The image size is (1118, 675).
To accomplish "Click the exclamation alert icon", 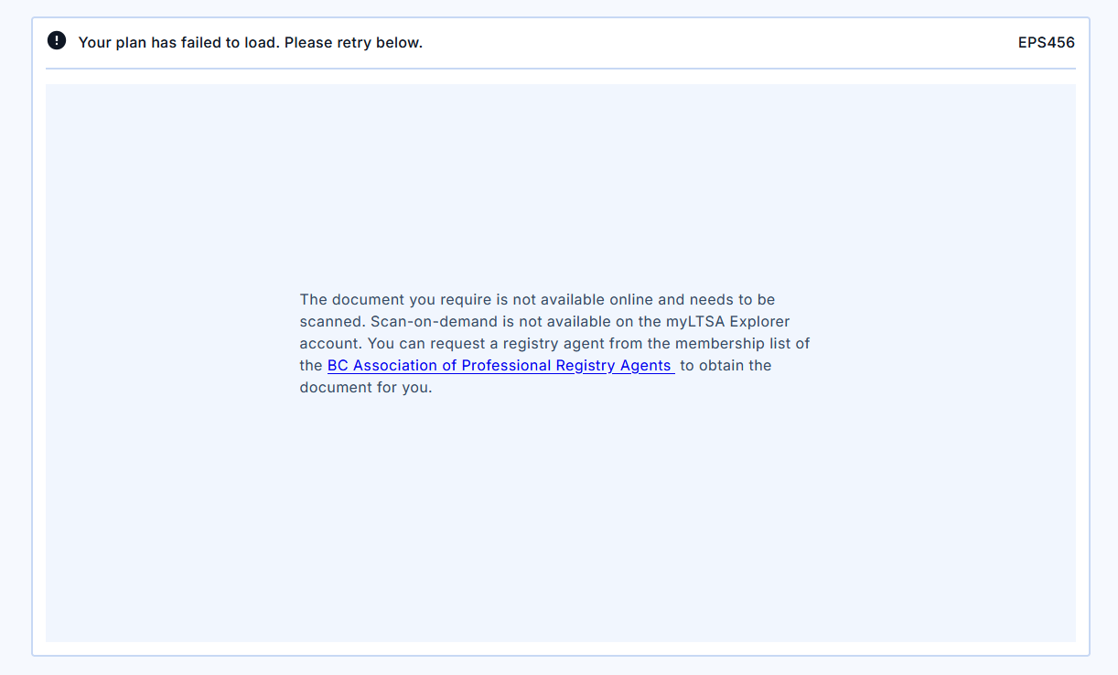I will click(57, 41).
